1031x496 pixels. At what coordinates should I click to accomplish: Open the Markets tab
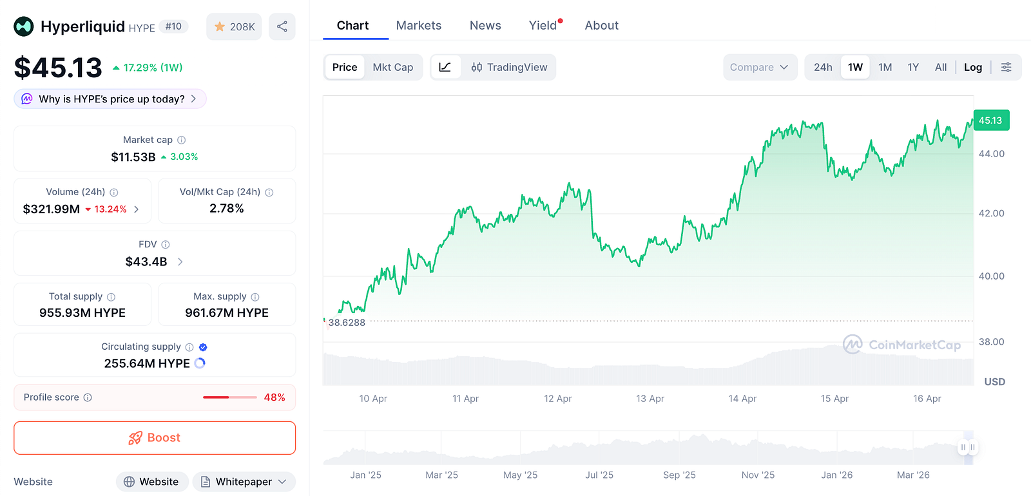coord(419,26)
